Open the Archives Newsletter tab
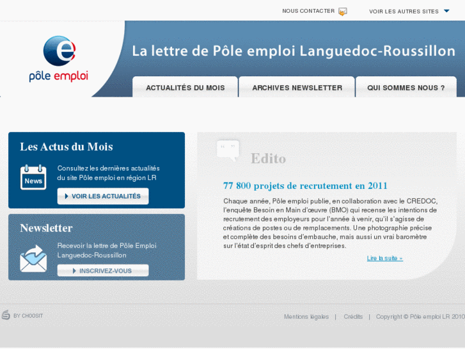 (x=297, y=87)
